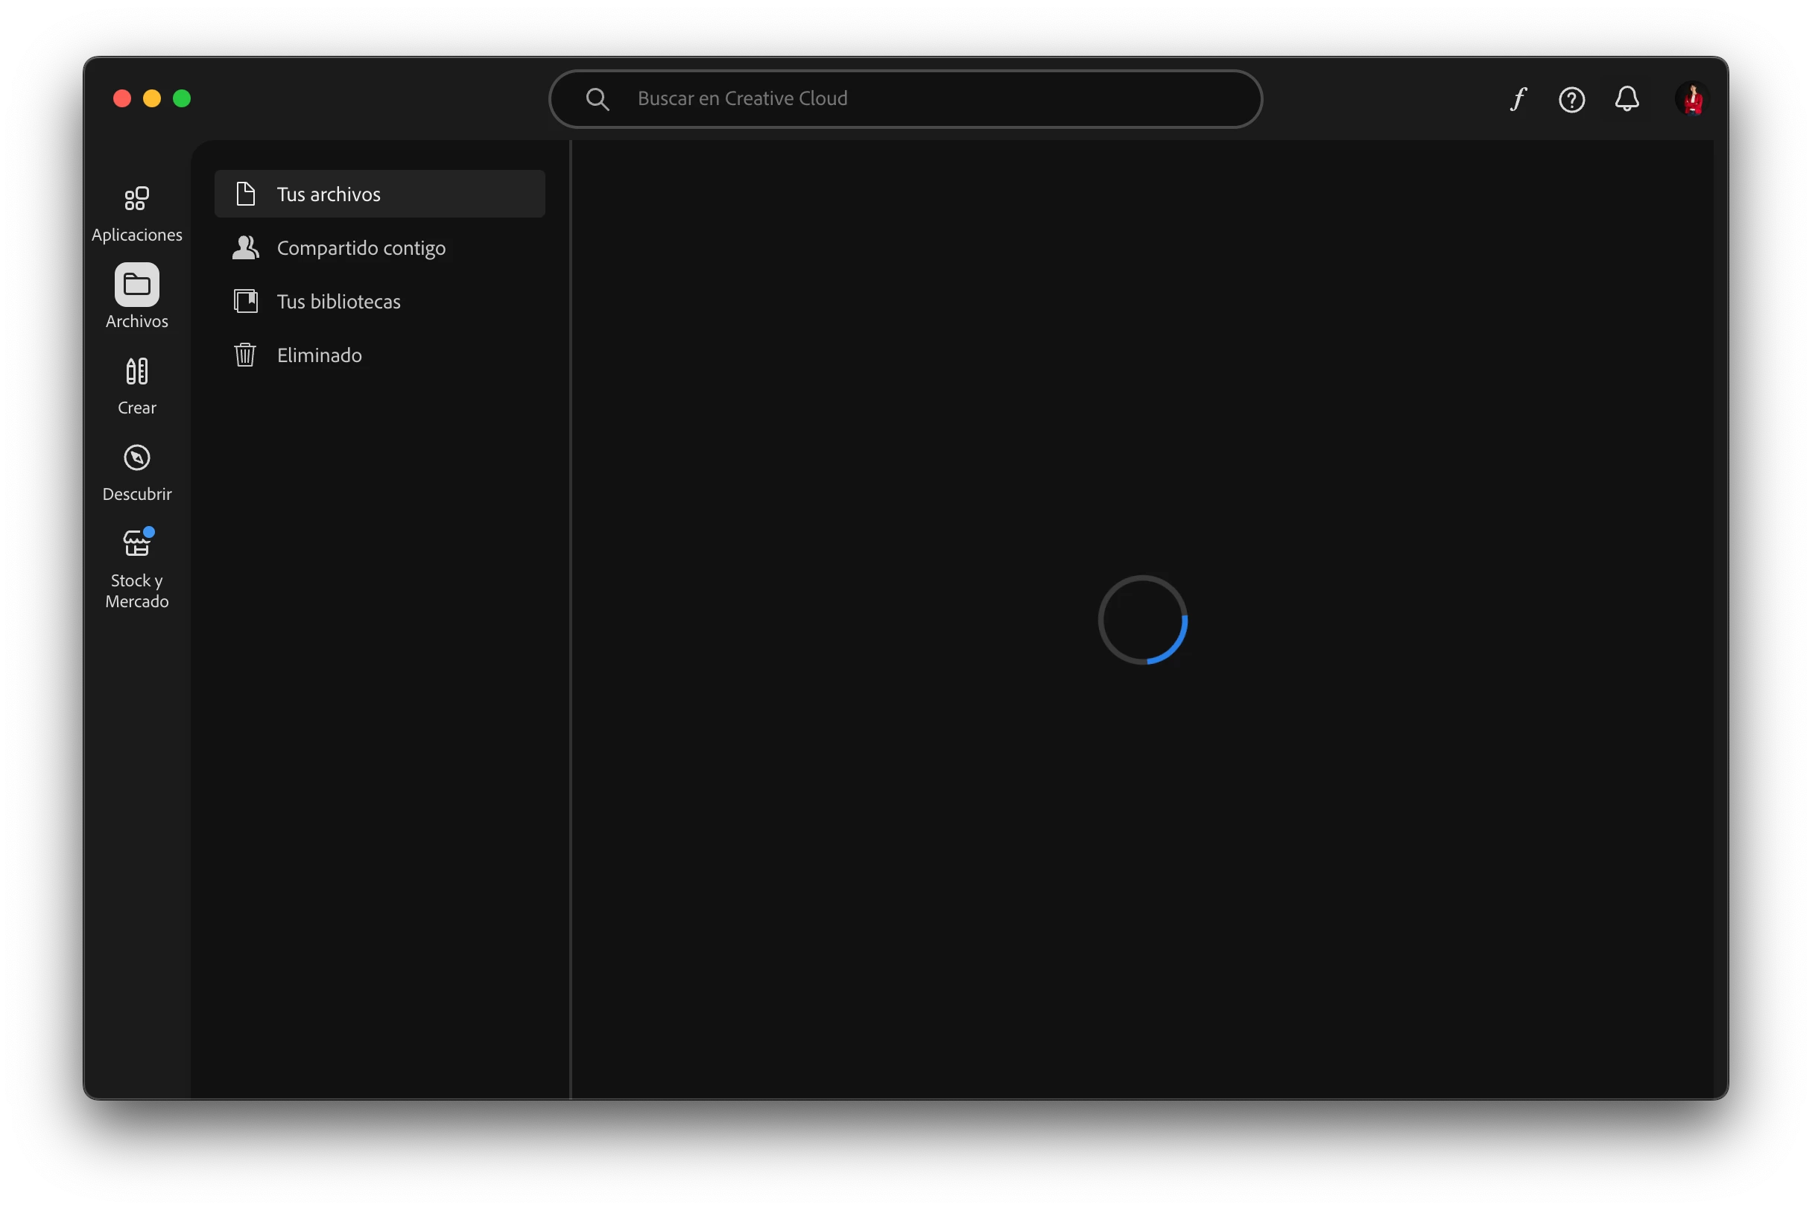Open the user profile avatar
1812x1210 pixels.
click(x=1691, y=99)
